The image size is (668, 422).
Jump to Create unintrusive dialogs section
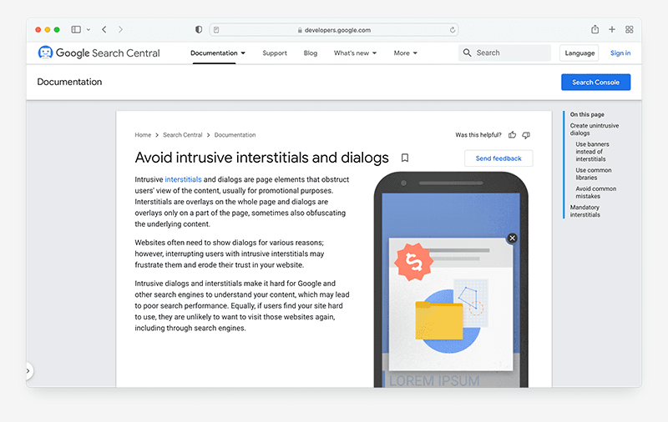(595, 129)
